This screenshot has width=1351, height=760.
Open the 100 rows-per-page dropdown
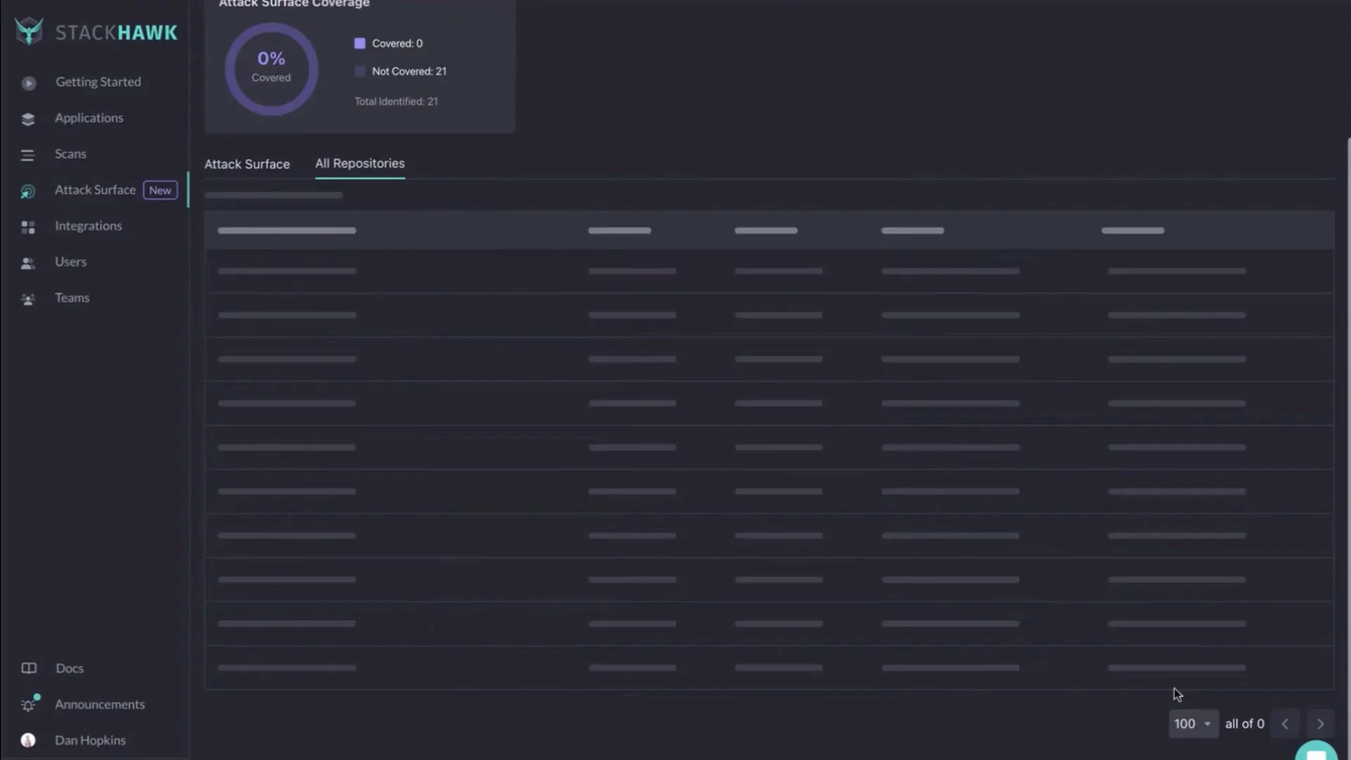pos(1193,724)
